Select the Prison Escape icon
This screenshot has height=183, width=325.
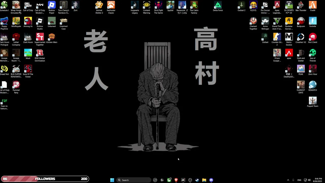pyautogui.click(x=277, y=55)
